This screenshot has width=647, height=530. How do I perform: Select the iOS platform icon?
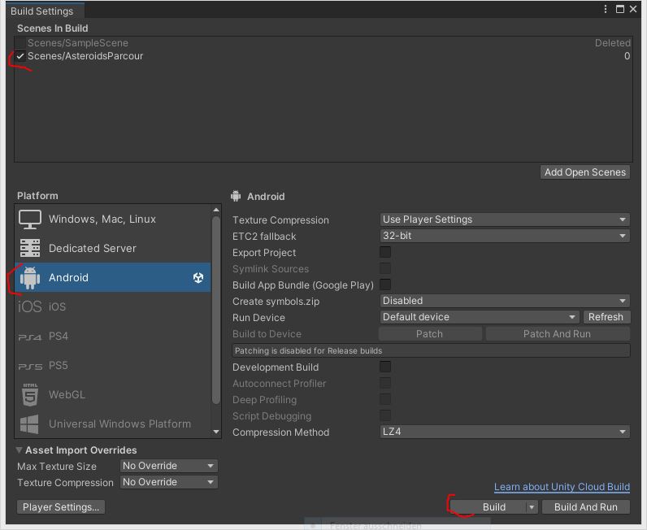[30, 307]
